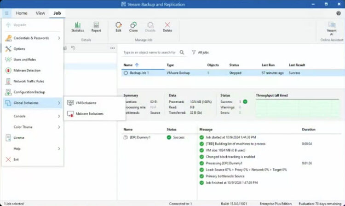Click the Clone job icon

(x=133, y=26)
